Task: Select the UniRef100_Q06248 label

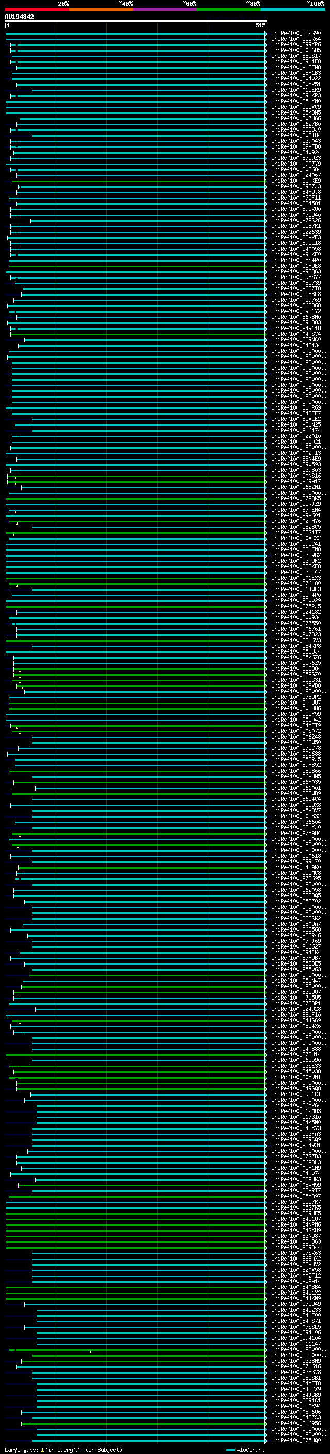Action: [296, 737]
